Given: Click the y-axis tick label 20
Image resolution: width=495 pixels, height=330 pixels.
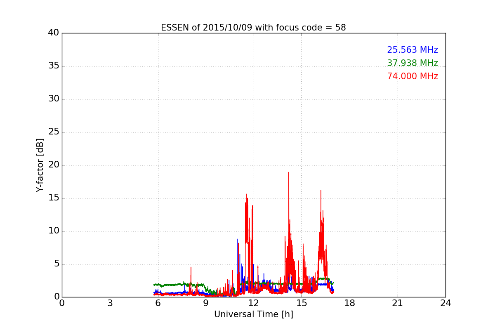Looking at the screenshot, I should (53, 165).
